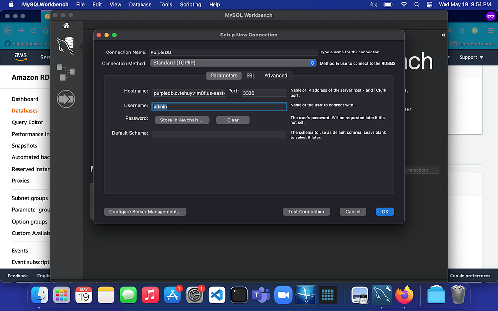
Task: Switch to the Parameters tab
Action: coord(224,75)
